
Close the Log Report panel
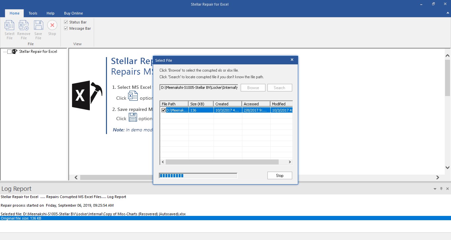click(447, 189)
